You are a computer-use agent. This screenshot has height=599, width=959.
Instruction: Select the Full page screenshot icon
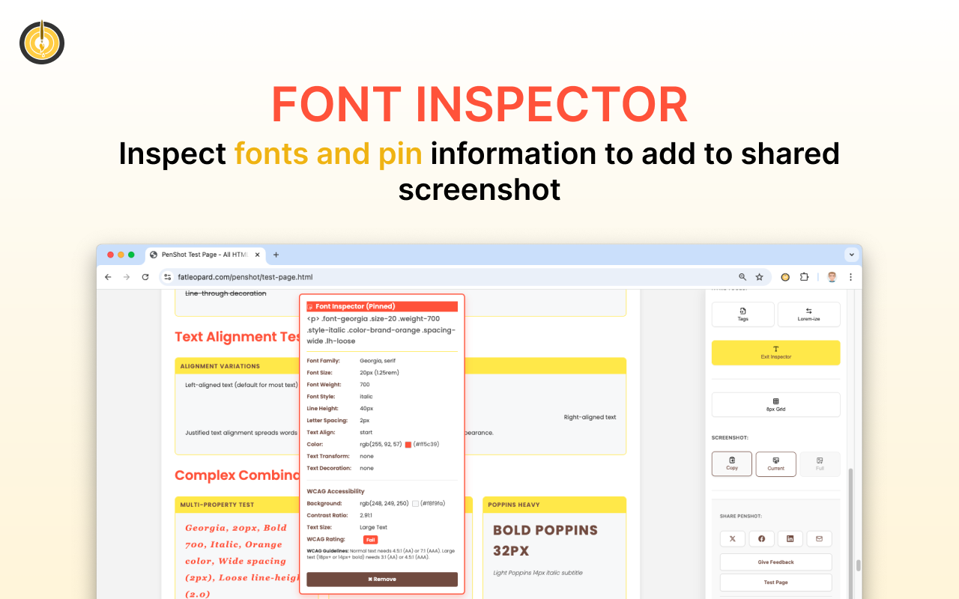pyautogui.click(x=820, y=463)
